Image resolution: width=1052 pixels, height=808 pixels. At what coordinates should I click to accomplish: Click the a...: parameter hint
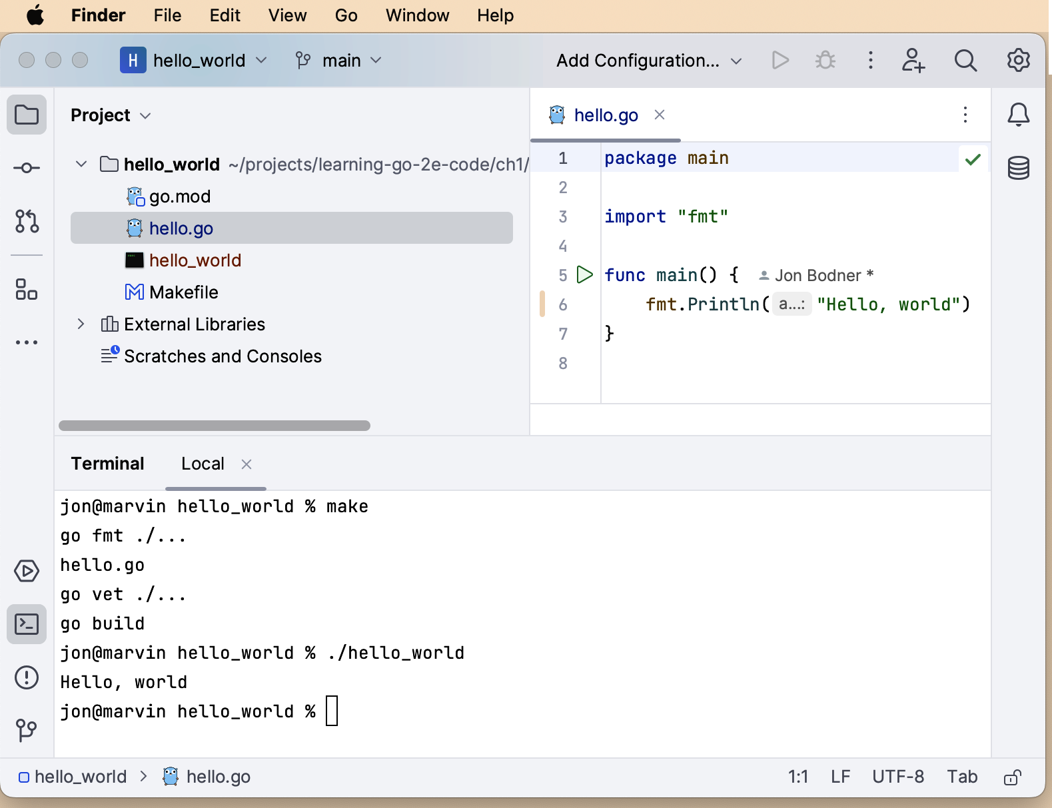(x=791, y=304)
